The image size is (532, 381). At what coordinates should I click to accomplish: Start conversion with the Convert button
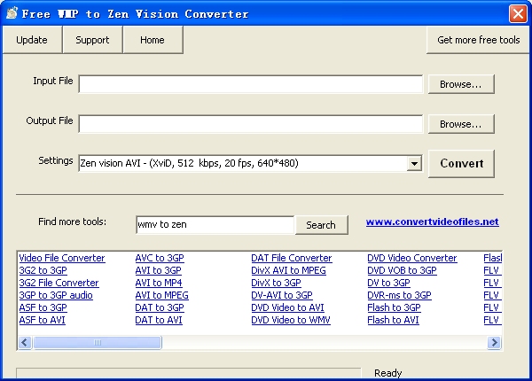click(461, 164)
